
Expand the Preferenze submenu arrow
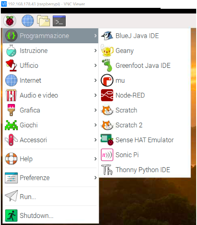pyautogui.click(x=96, y=178)
